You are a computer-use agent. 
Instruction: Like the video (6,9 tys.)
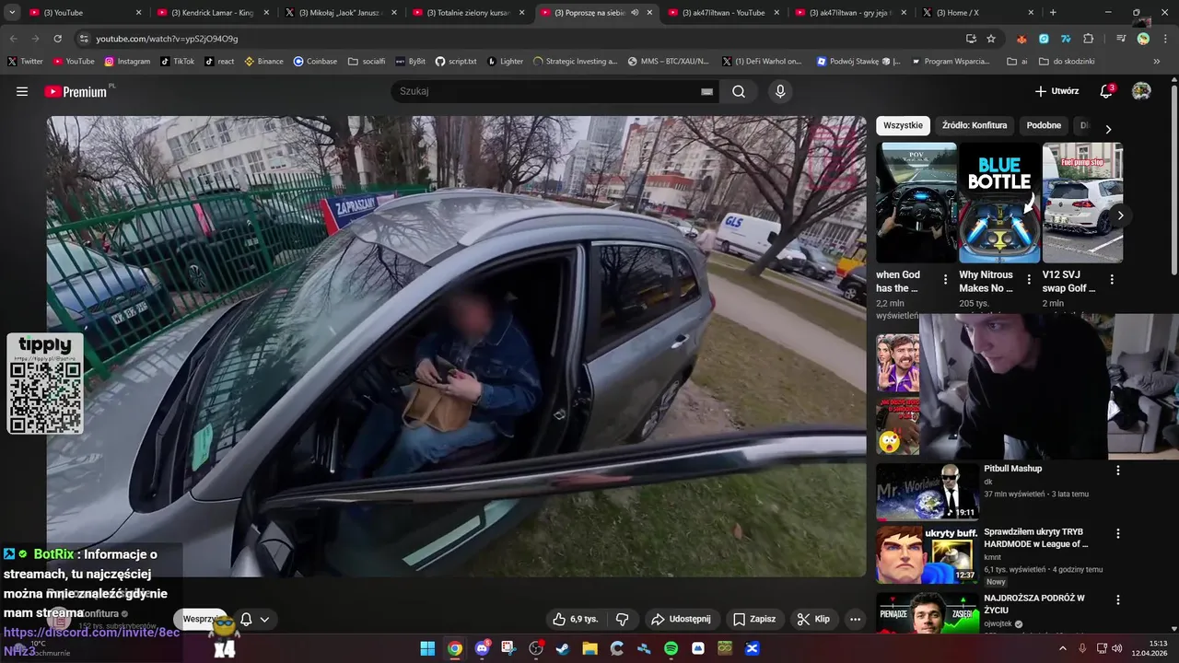tap(575, 619)
